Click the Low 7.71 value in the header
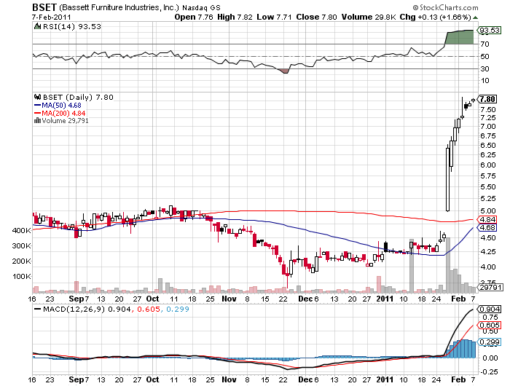This screenshot has width=510, height=386. pos(274,17)
